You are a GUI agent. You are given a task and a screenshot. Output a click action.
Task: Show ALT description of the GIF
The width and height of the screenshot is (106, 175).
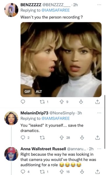click(39, 92)
